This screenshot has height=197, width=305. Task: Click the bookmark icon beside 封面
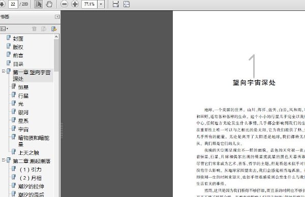point(8,38)
